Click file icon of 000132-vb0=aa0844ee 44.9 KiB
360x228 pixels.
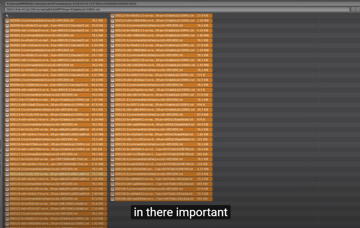[x=112, y=125]
